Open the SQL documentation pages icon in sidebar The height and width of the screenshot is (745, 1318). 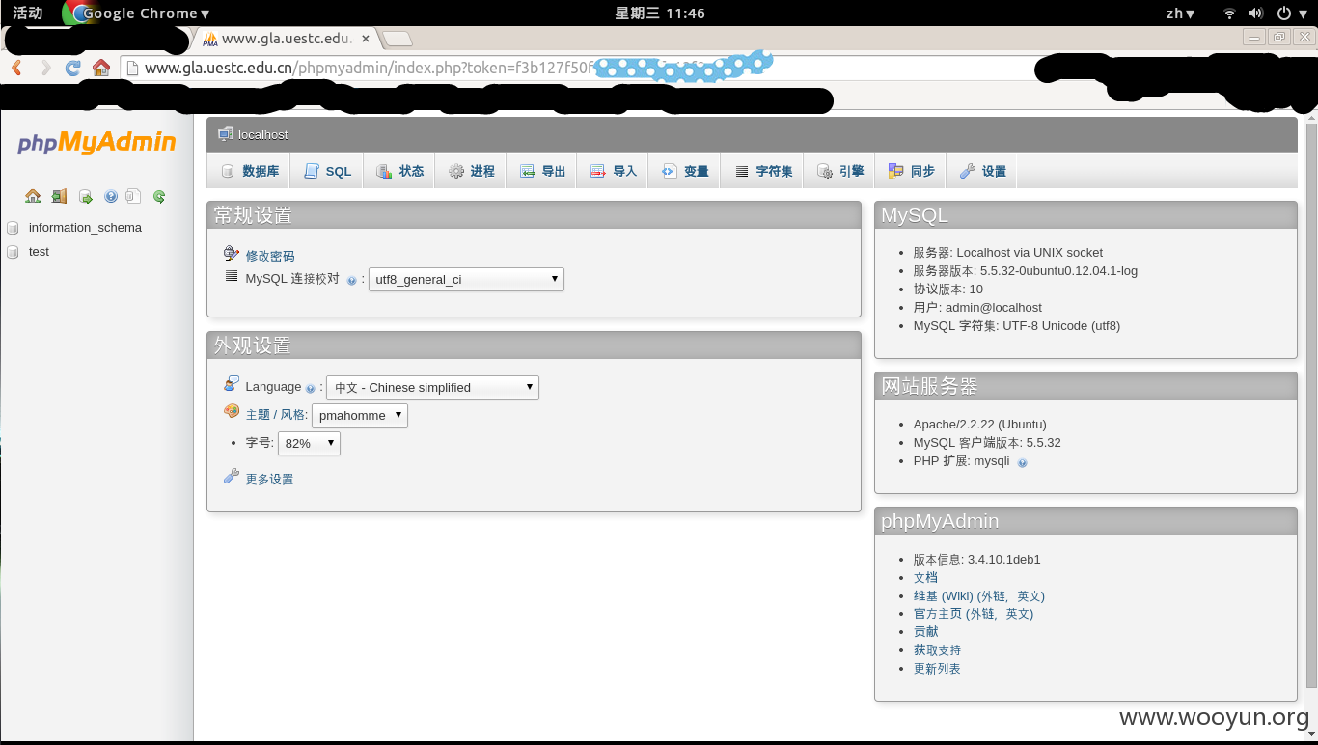[x=134, y=196]
